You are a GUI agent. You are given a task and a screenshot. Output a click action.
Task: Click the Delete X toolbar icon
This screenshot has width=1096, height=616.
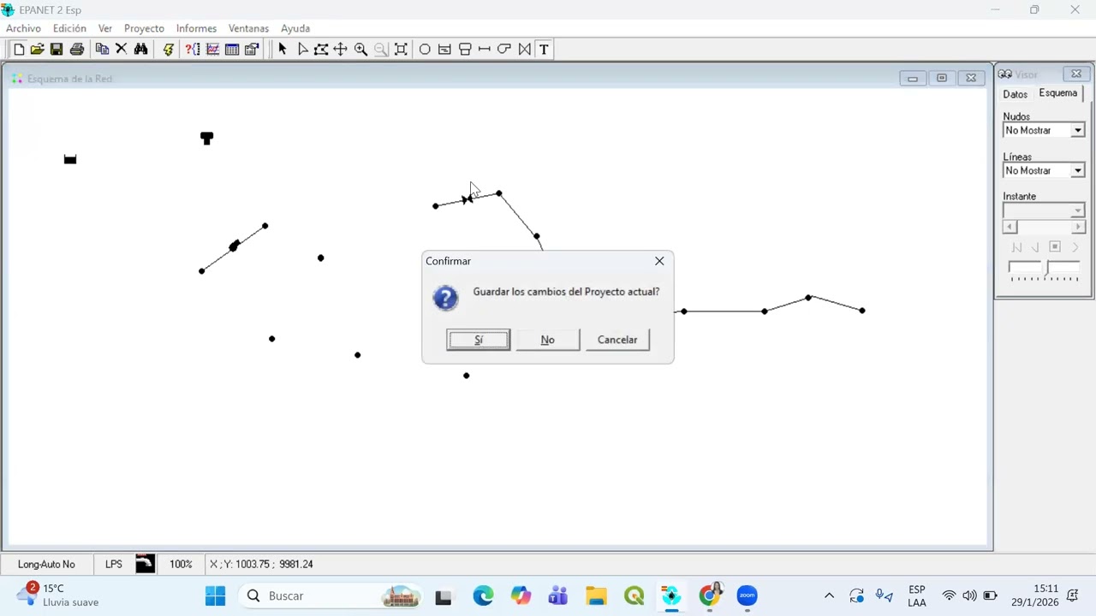point(122,50)
